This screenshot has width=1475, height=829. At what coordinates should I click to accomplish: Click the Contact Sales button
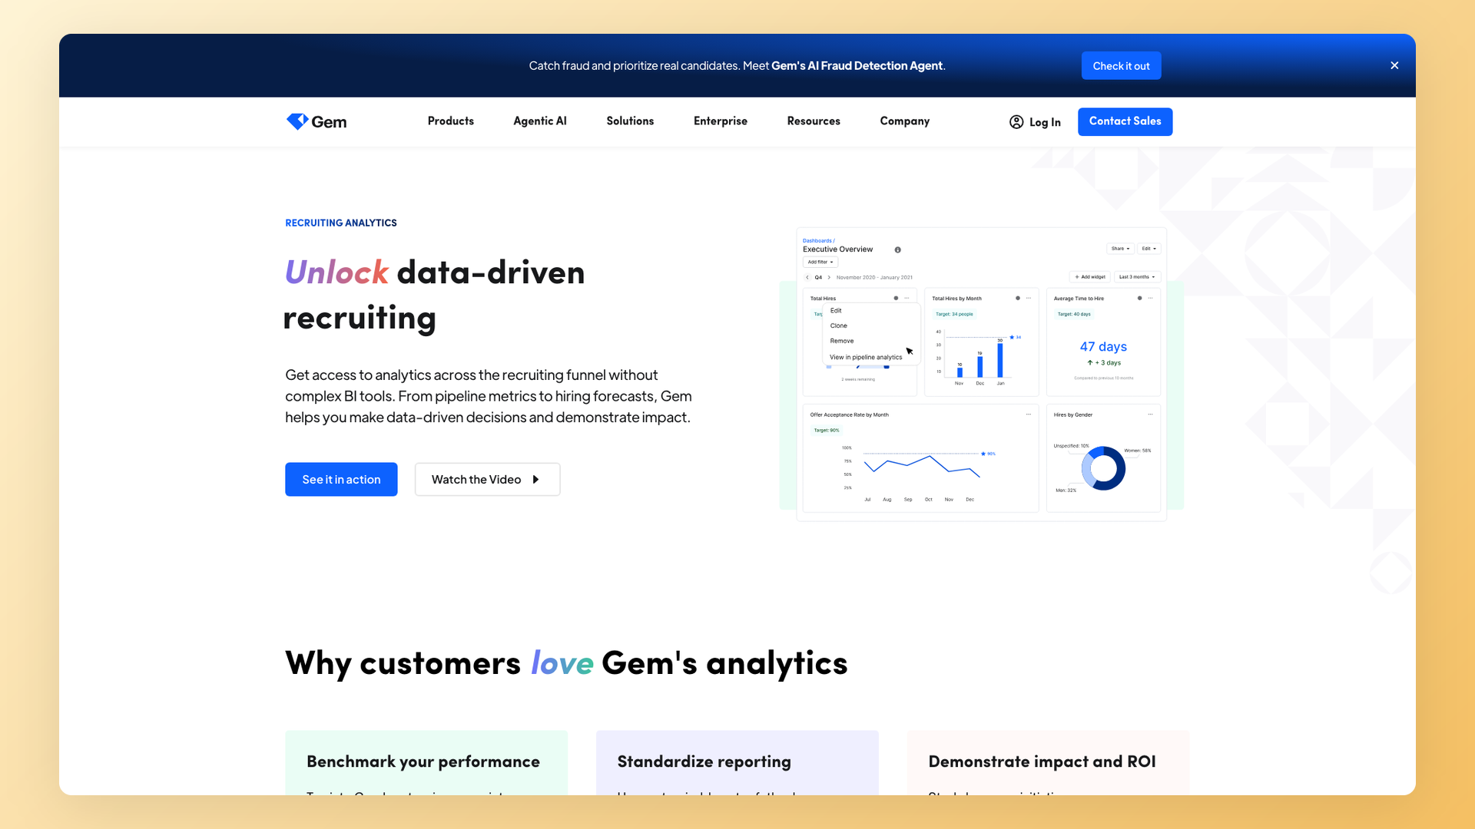[x=1125, y=121]
